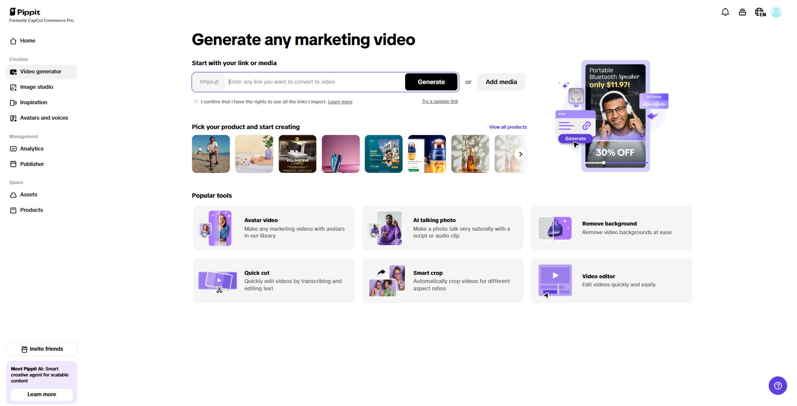Image resolution: width=797 pixels, height=406 pixels.
Task: Select Video generator in navigation
Action: (41, 72)
